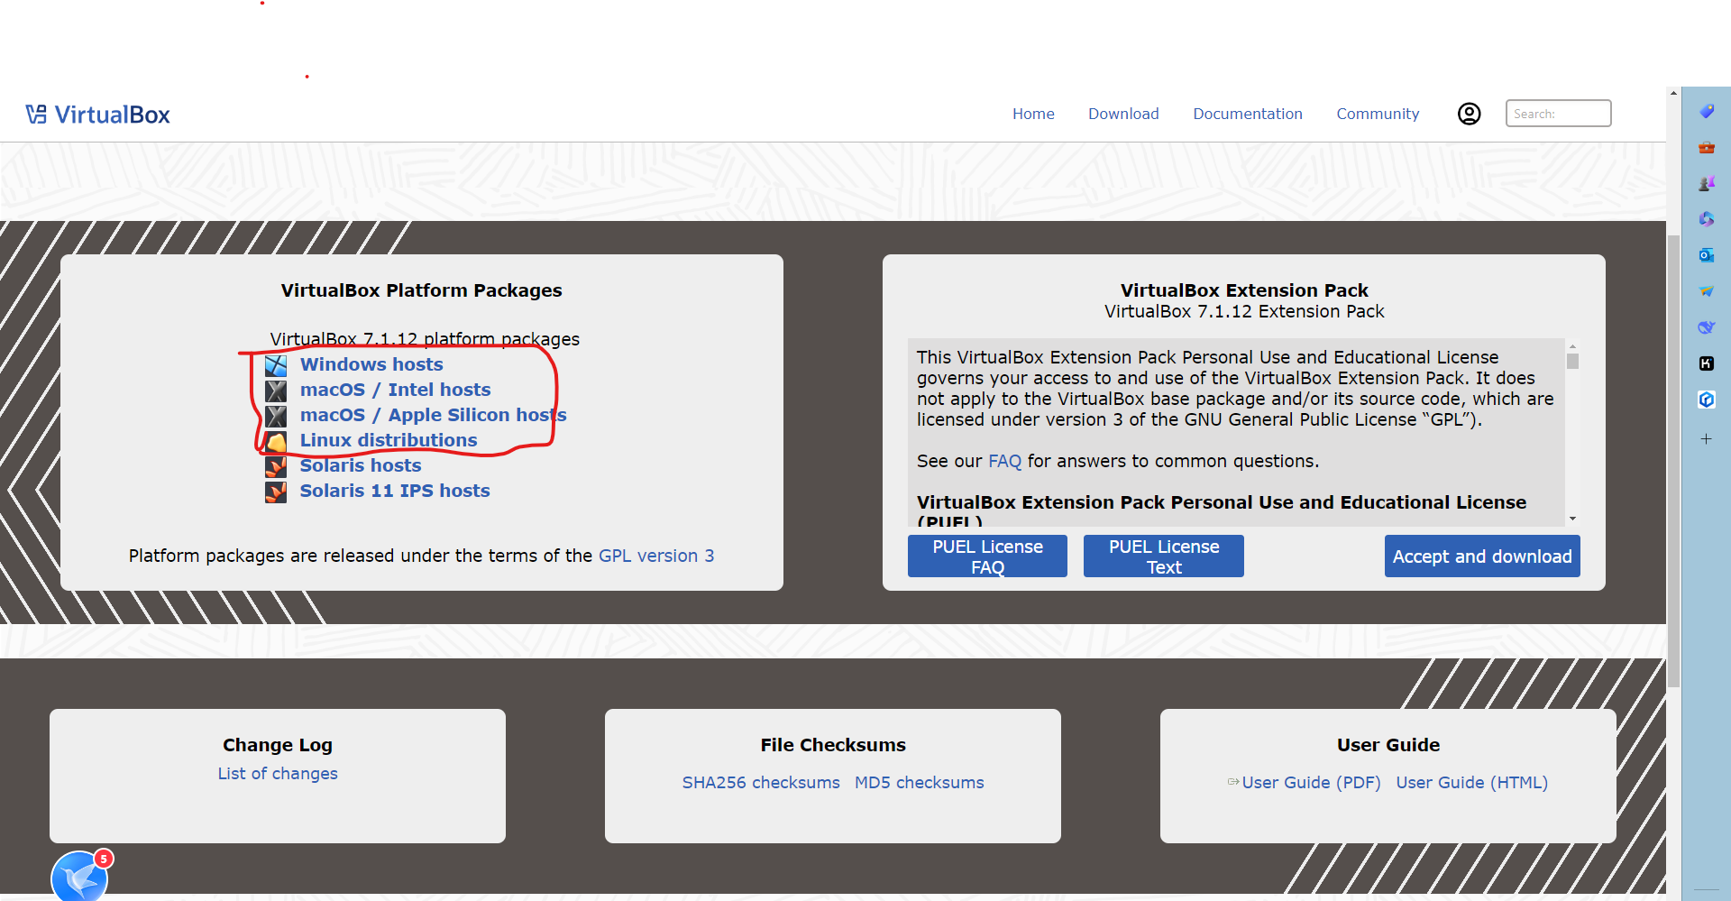Click the license box scrollbar thumb

coord(1572,361)
